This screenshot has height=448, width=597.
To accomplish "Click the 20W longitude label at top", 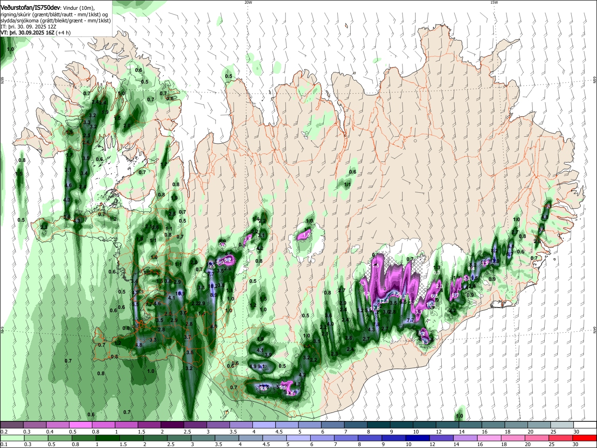I will pos(248,2).
